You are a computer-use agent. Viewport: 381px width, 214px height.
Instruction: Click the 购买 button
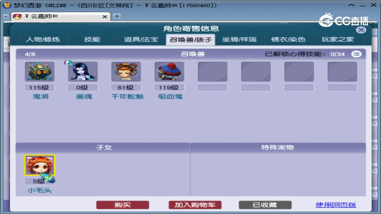coord(123,205)
